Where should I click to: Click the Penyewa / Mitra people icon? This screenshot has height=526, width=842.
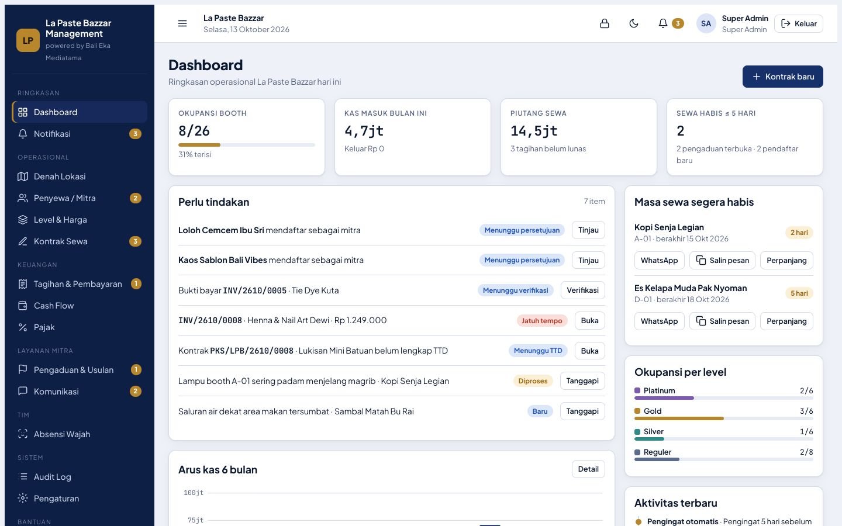tap(23, 198)
